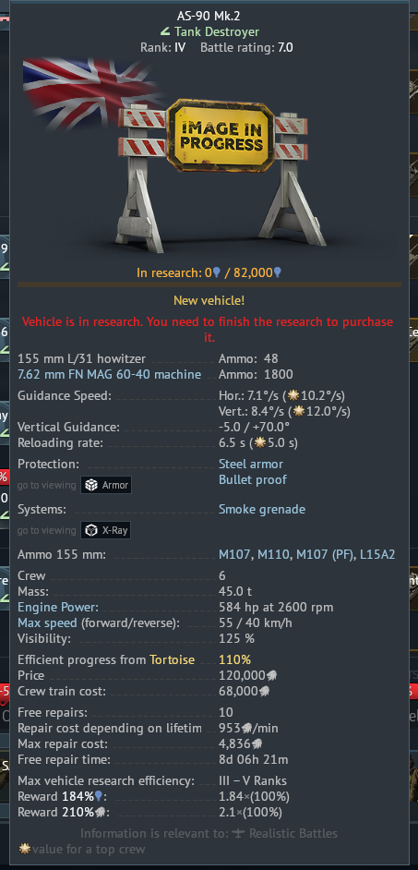Select the 7.62 mm FN MAG machine gun link
Viewport: 418px width, 870px height.
[109, 375]
